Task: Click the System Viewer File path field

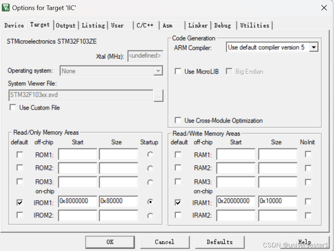Action: coord(81,95)
